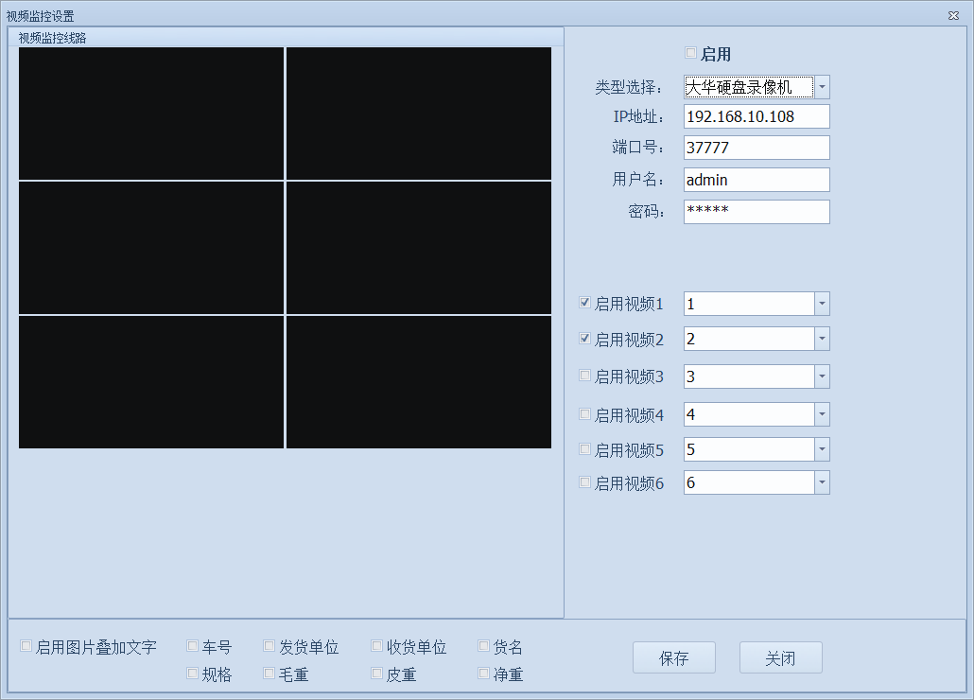Select the top-left video preview pane
The image size is (974, 700).
click(151, 114)
